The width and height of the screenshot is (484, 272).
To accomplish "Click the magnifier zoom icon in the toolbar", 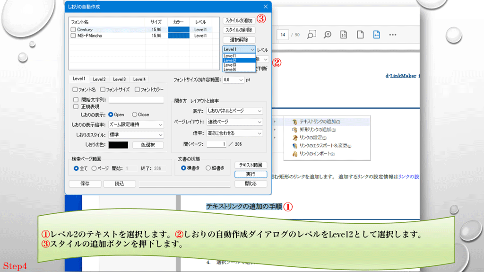I will point(328,35).
